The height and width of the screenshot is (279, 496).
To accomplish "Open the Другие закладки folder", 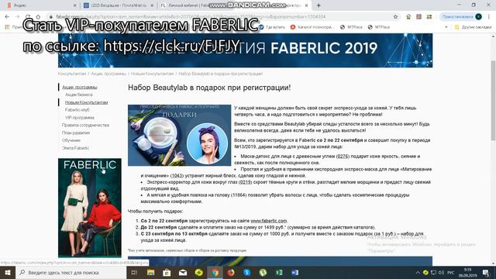I will pyautogui.click(x=473, y=27).
